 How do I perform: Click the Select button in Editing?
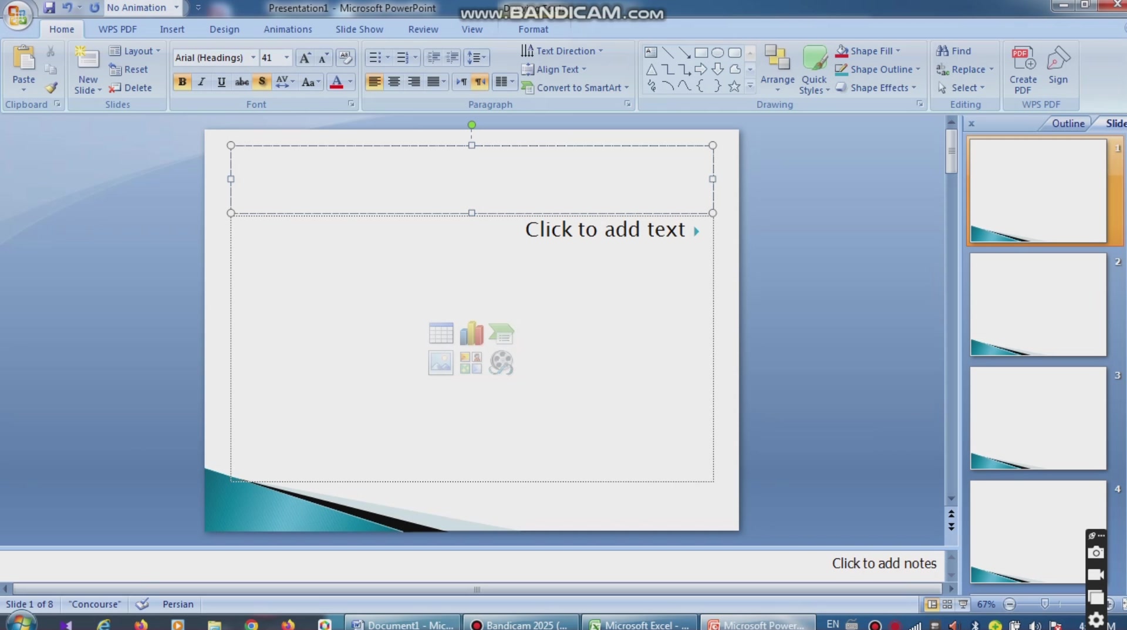(961, 87)
